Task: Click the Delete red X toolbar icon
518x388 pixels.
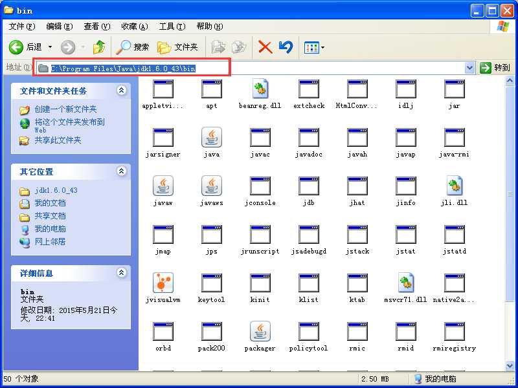Action: [265, 47]
